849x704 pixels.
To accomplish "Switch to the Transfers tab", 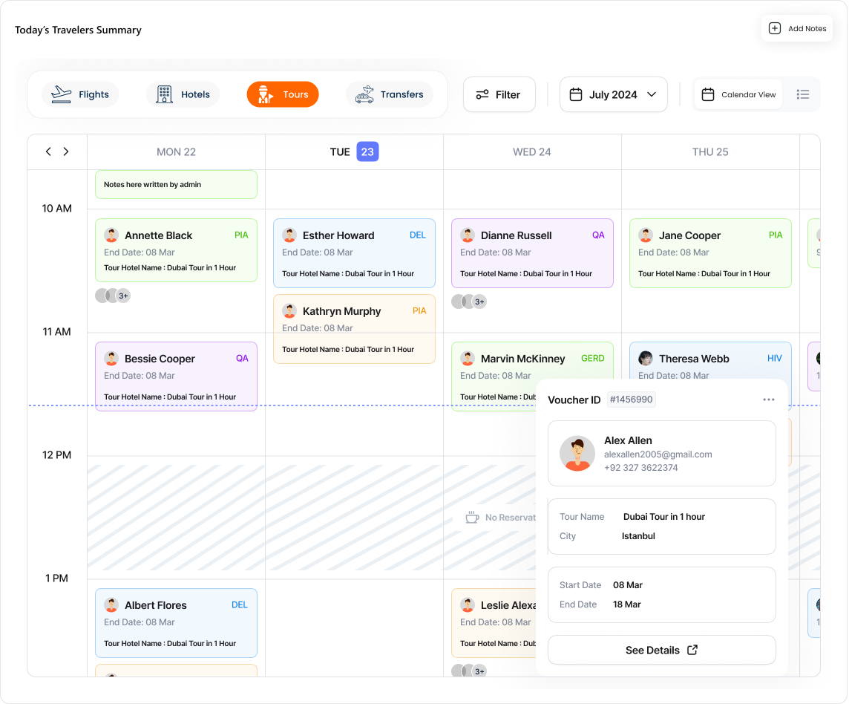I will point(390,94).
